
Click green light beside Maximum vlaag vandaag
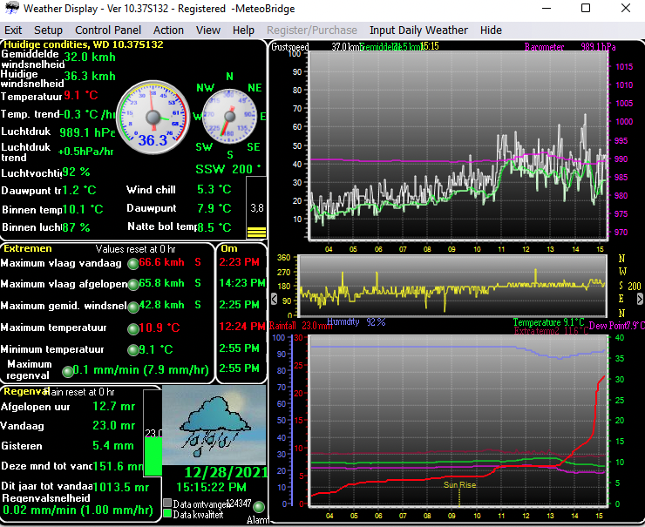click(x=132, y=263)
